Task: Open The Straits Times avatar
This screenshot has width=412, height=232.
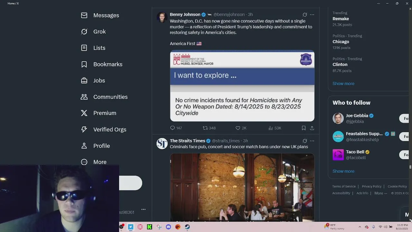Action: coord(162,143)
